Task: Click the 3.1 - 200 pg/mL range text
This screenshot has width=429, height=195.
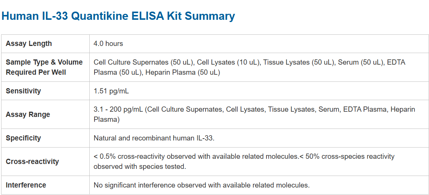Action: [x=118, y=109]
